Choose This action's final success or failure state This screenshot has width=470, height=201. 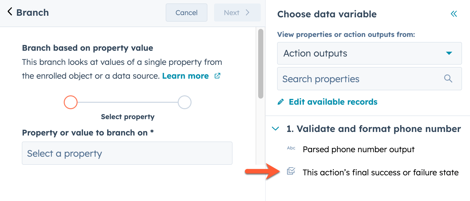381,172
